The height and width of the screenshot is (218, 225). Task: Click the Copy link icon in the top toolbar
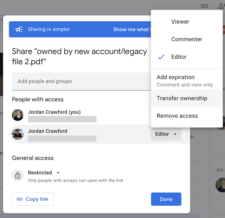click(204, 6)
